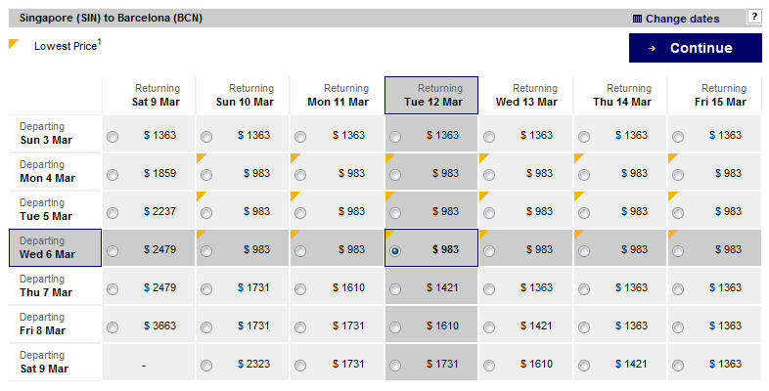This screenshot has width=769, height=391.
Task: Open the Change dates link
Action: tap(682, 19)
